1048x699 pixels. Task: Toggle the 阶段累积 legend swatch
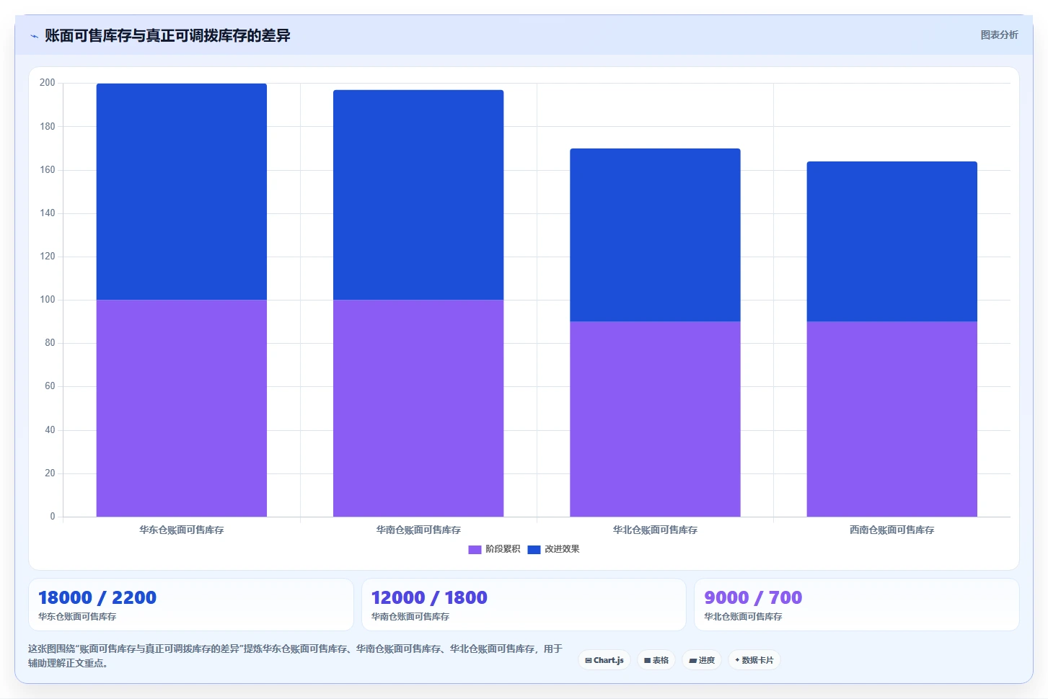[x=475, y=550]
